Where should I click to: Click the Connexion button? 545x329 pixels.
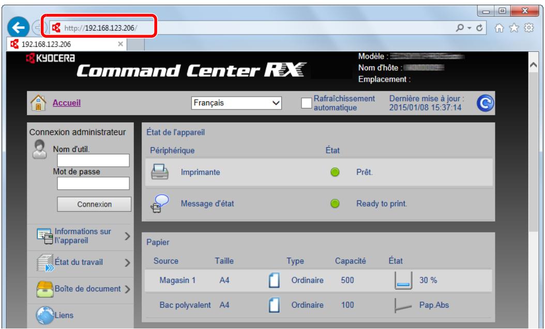(x=94, y=204)
